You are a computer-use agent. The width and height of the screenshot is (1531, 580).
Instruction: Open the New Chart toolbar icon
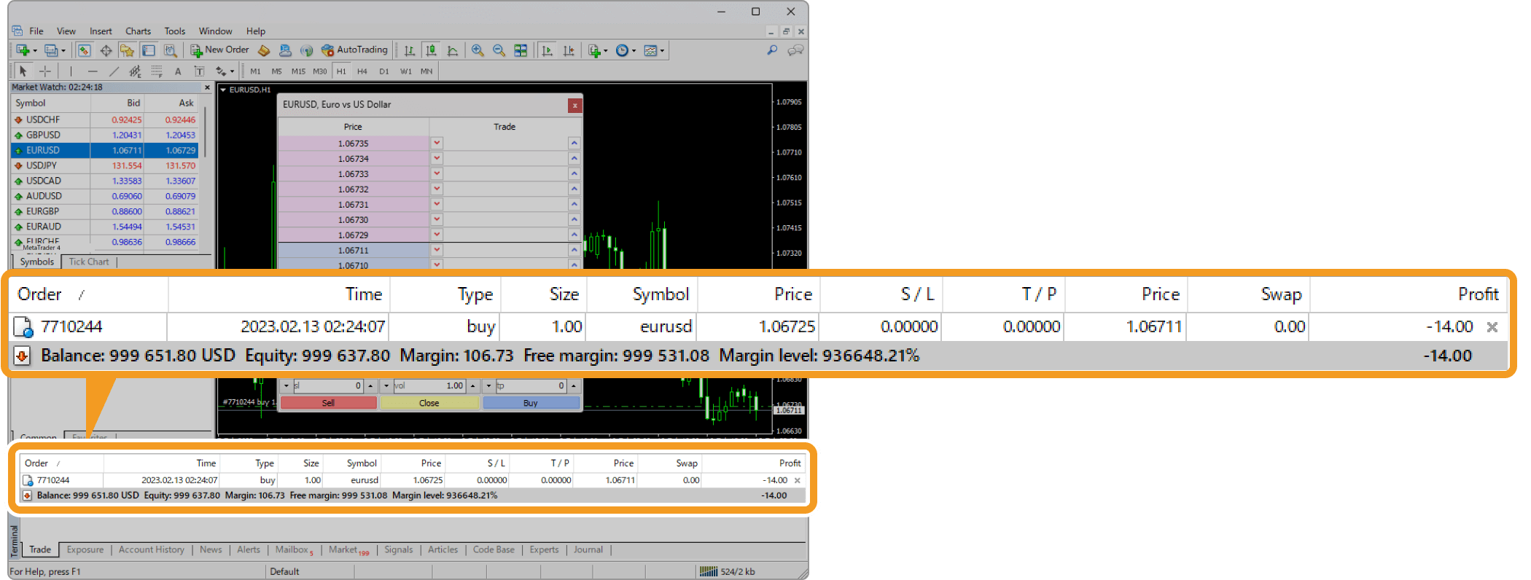tap(23, 50)
